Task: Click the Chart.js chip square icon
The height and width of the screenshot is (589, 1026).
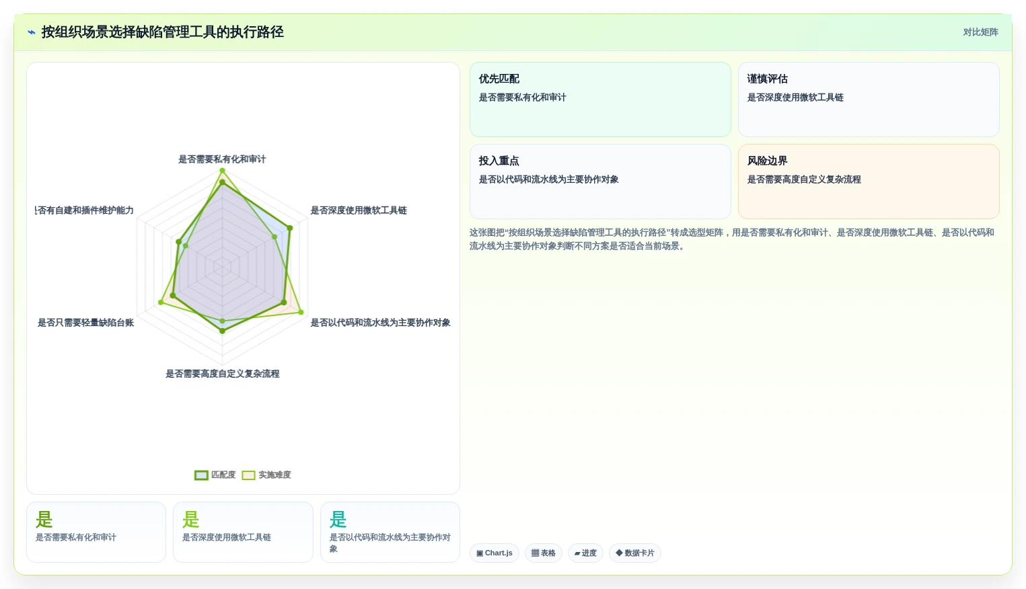Action: 480,553
